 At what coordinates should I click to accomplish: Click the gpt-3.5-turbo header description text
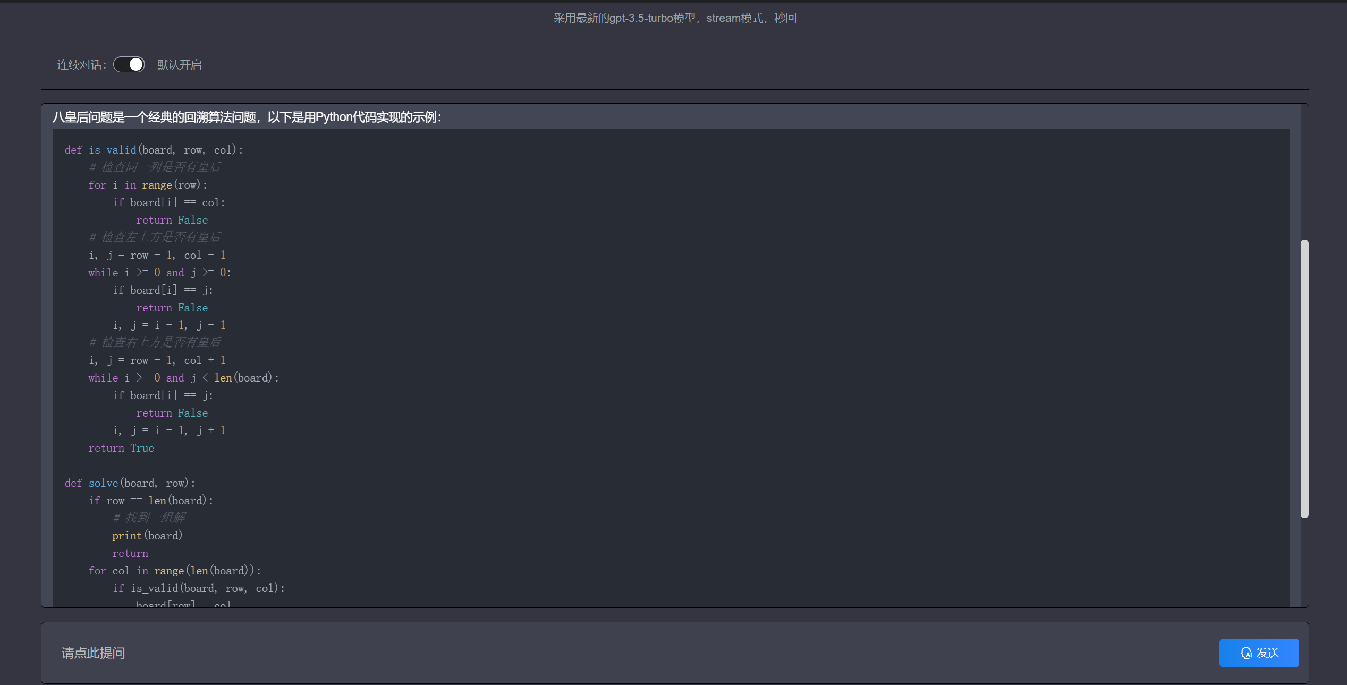673,18
